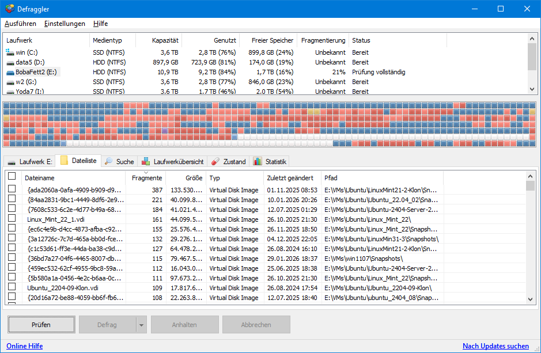Viewport: 541px width, 353px height.
Task: Select the BobaFett2 (E:) drive icon
Action: tap(10, 71)
